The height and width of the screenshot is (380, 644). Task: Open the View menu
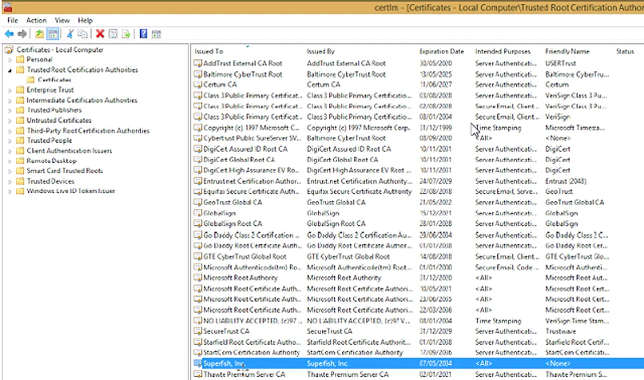tap(62, 21)
